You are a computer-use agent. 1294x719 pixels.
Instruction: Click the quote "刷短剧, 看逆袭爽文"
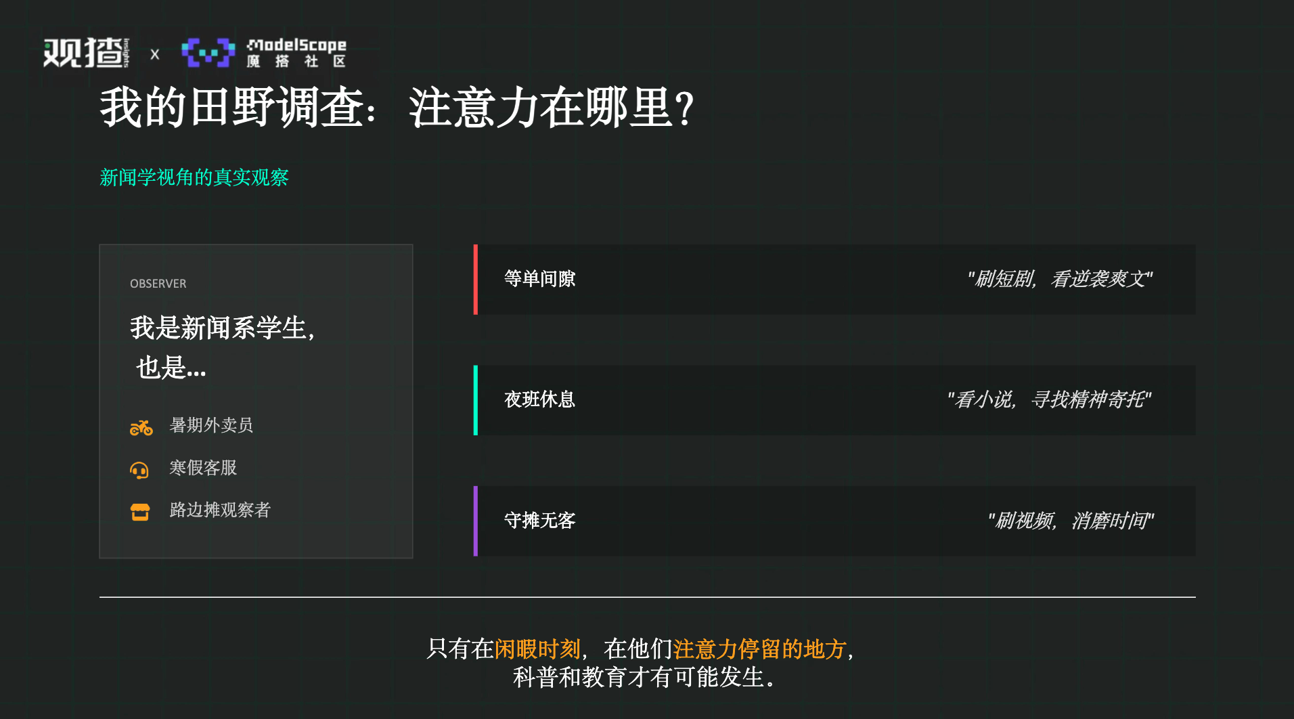tap(1060, 279)
